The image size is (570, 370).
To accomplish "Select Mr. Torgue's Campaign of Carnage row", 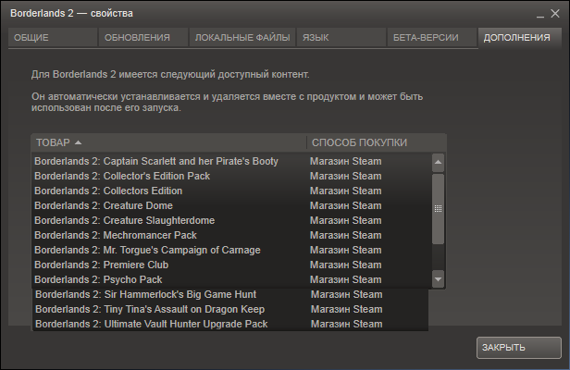I will coord(147,250).
